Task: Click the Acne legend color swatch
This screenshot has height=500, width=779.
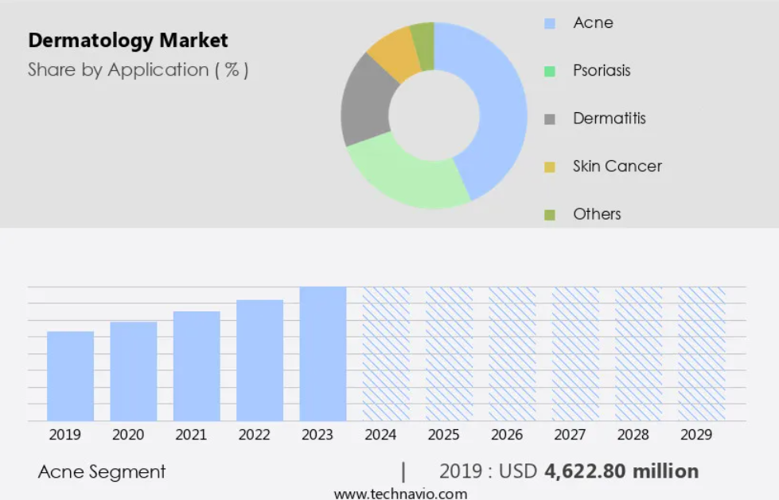Action: (x=549, y=23)
